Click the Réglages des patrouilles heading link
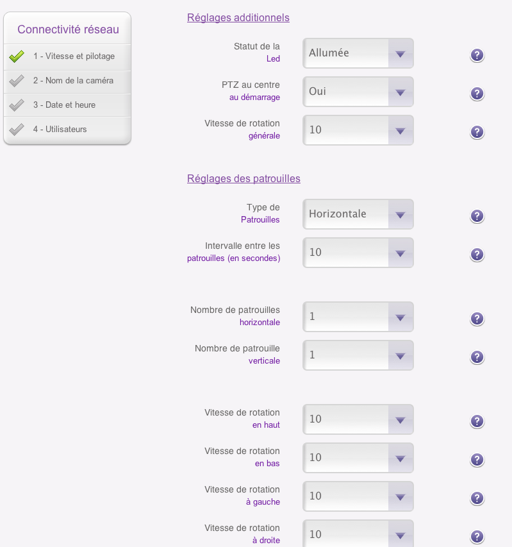 [244, 179]
